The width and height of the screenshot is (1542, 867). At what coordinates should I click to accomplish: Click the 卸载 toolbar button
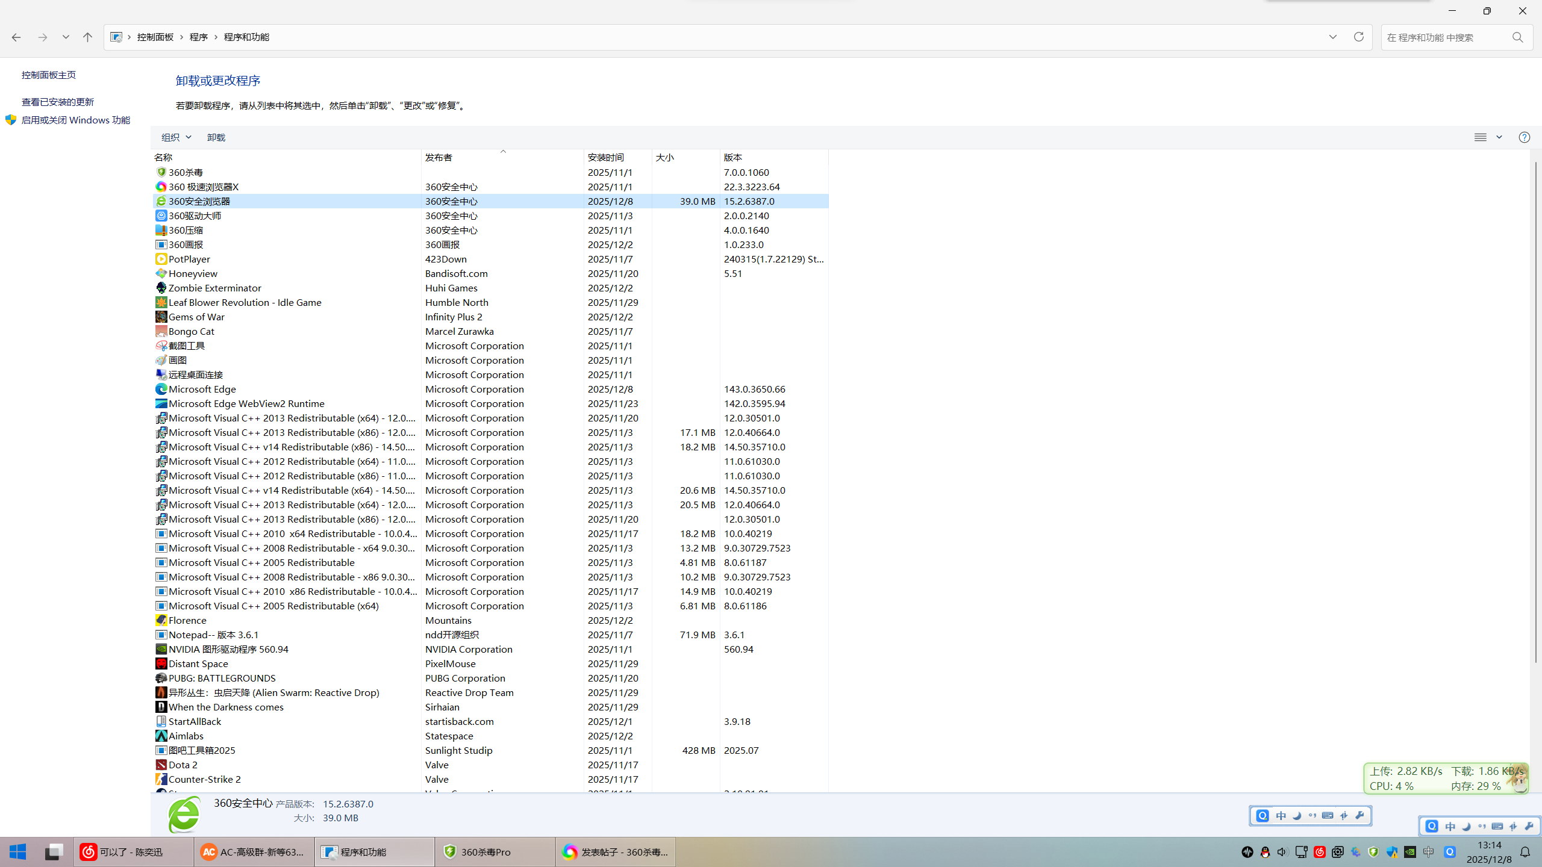[216, 137]
